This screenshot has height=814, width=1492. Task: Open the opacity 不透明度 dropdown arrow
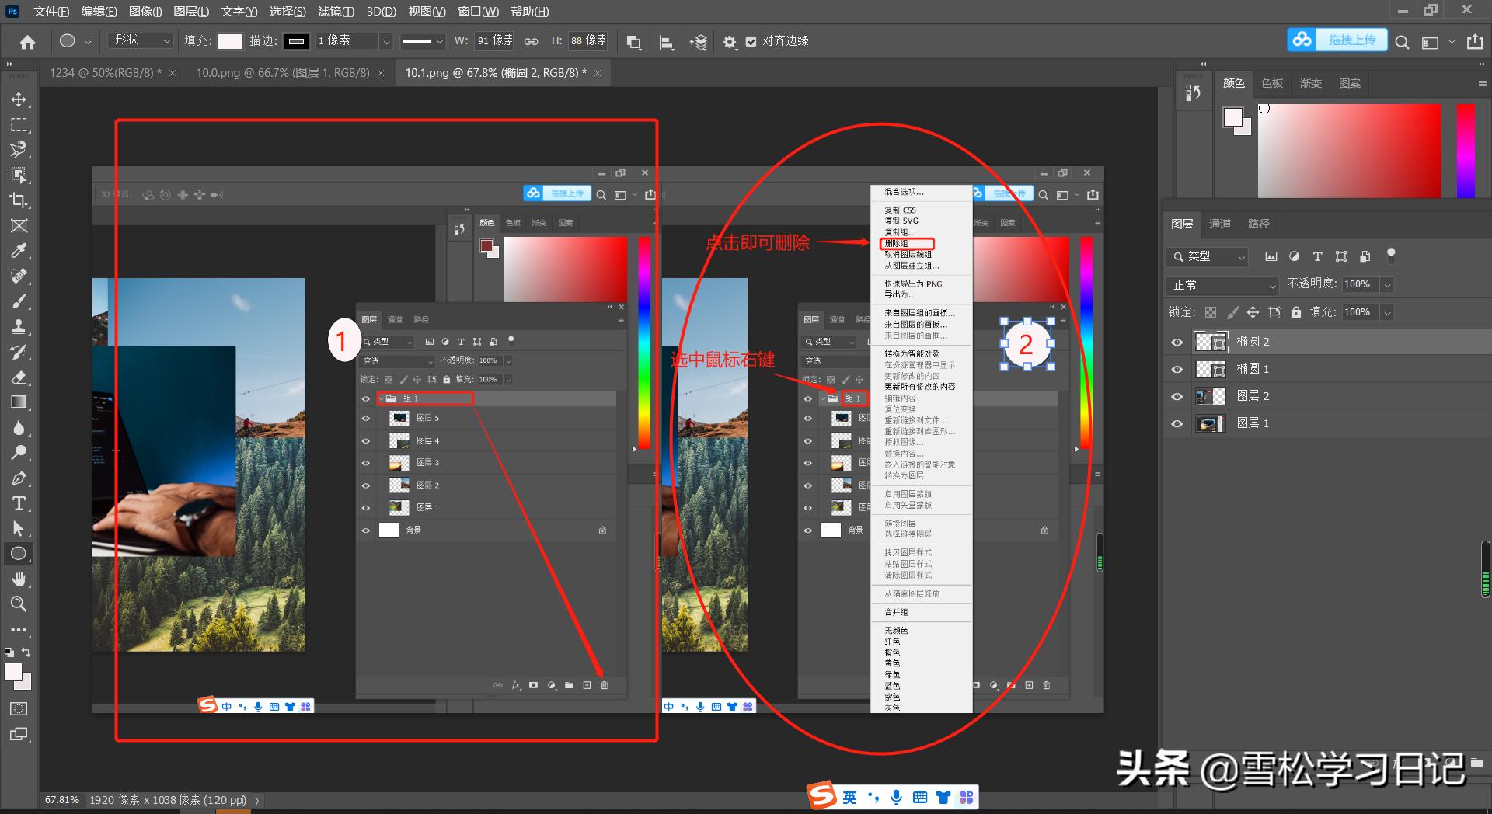1387,285
